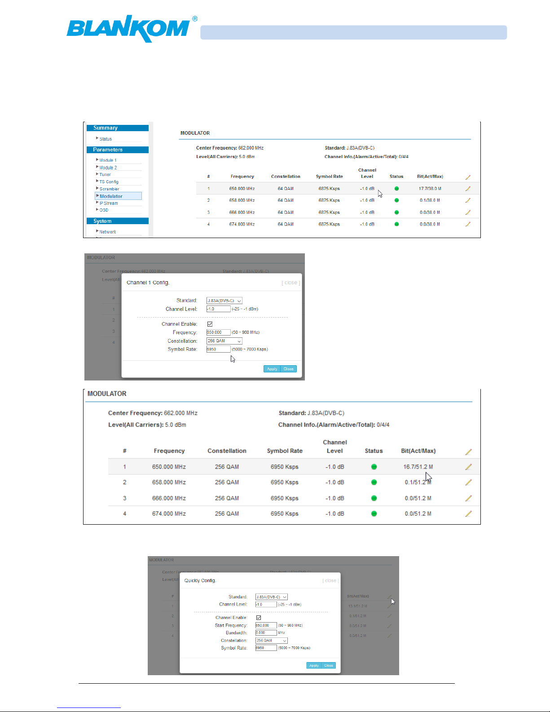Open the OSD page in the sidebar
This screenshot has width=550, height=712.
click(104, 210)
